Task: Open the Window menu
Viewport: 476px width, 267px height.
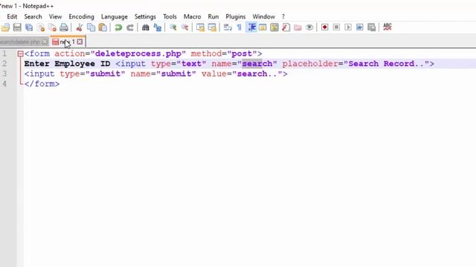Action: coord(263,16)
